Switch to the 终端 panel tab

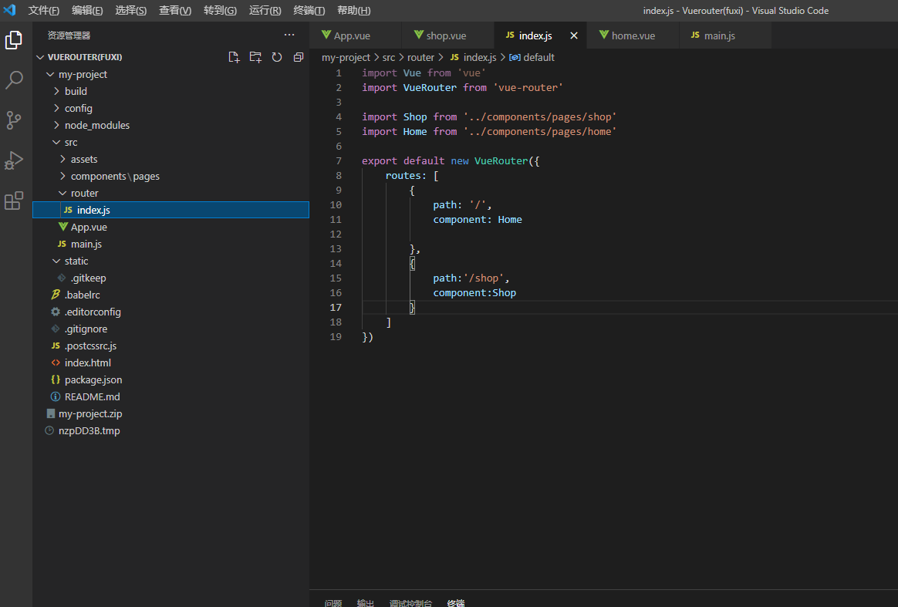coord(456,603)
